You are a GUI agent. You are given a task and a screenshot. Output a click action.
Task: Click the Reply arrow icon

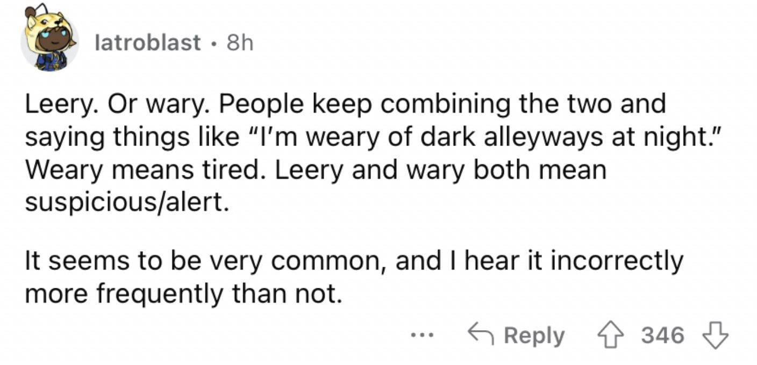pos(482,335)
